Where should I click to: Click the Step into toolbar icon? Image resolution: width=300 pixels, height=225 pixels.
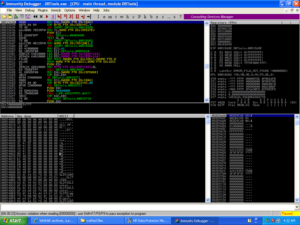[60, 17]
